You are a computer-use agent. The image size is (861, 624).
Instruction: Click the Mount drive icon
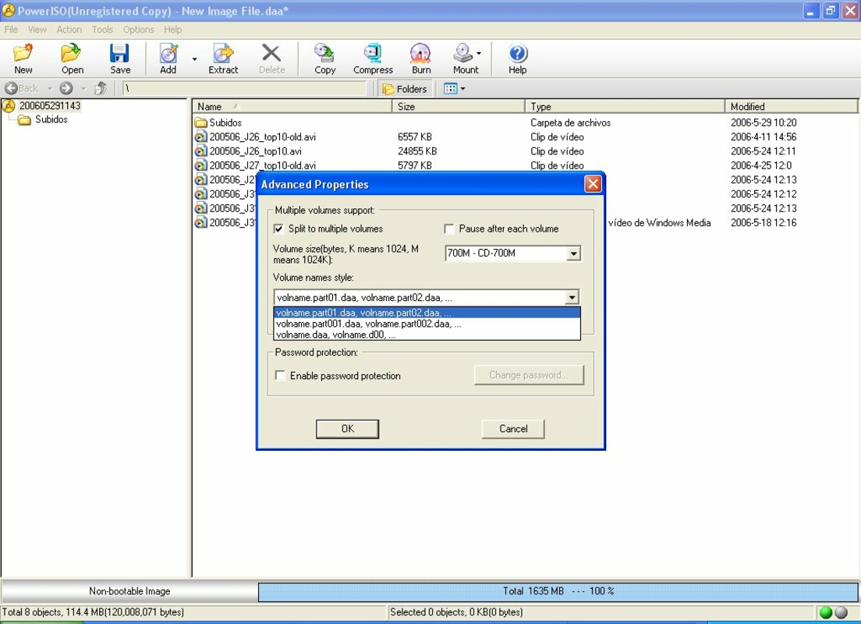(x=462, y=55)
